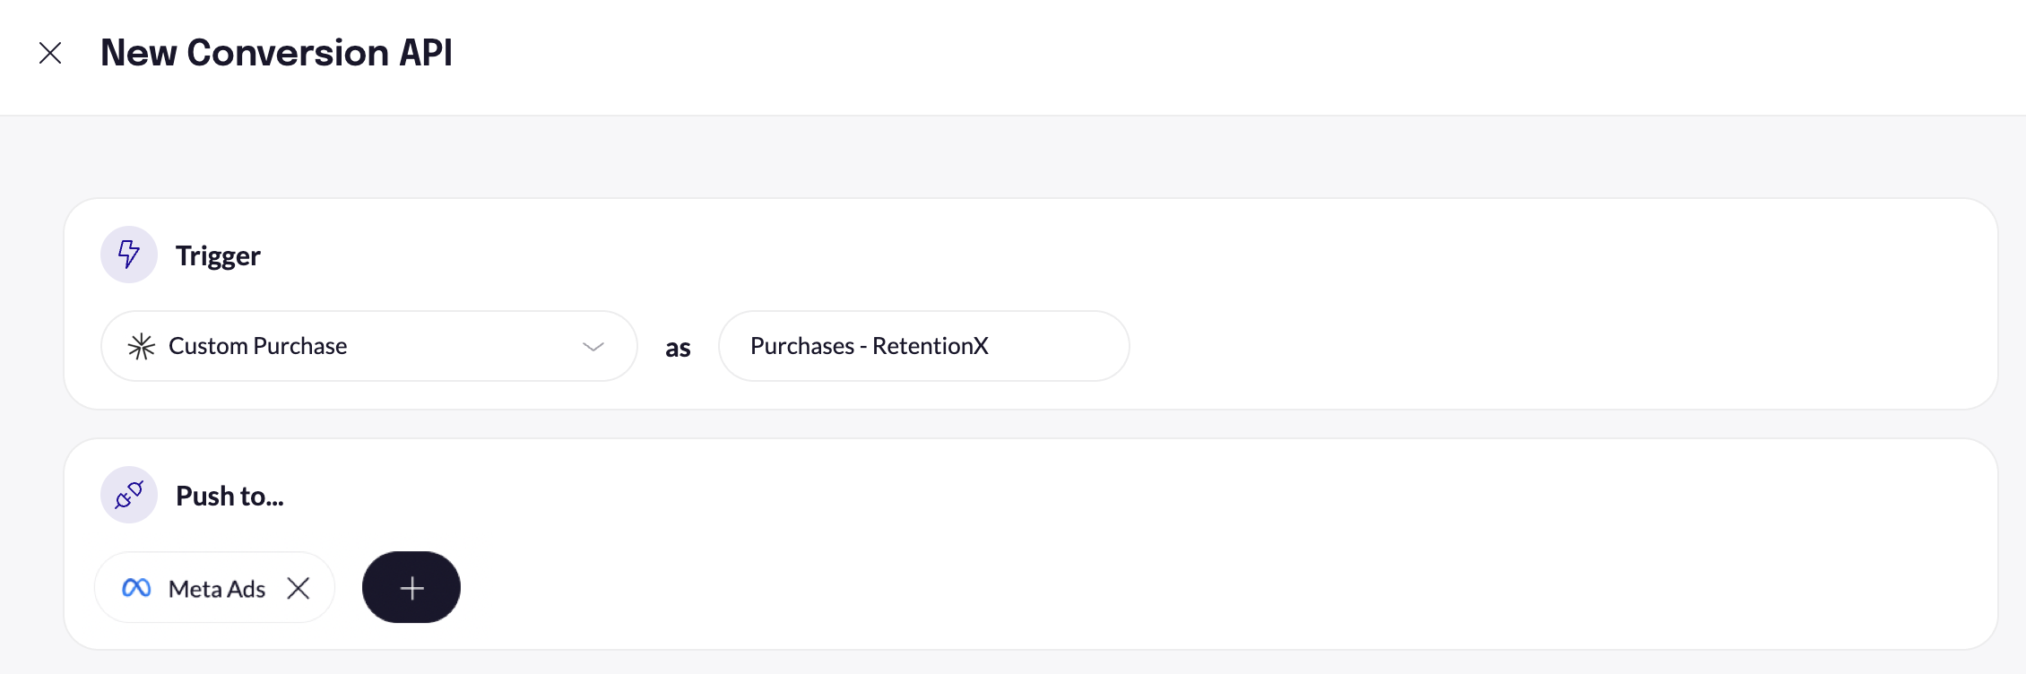Open the event type picker showing Custom Purchase
This screenshot has width=2026, height=674.
click(x=368, y=346)
